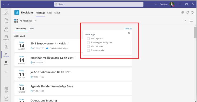Toggle the Filter button

(x=128, y=29)
